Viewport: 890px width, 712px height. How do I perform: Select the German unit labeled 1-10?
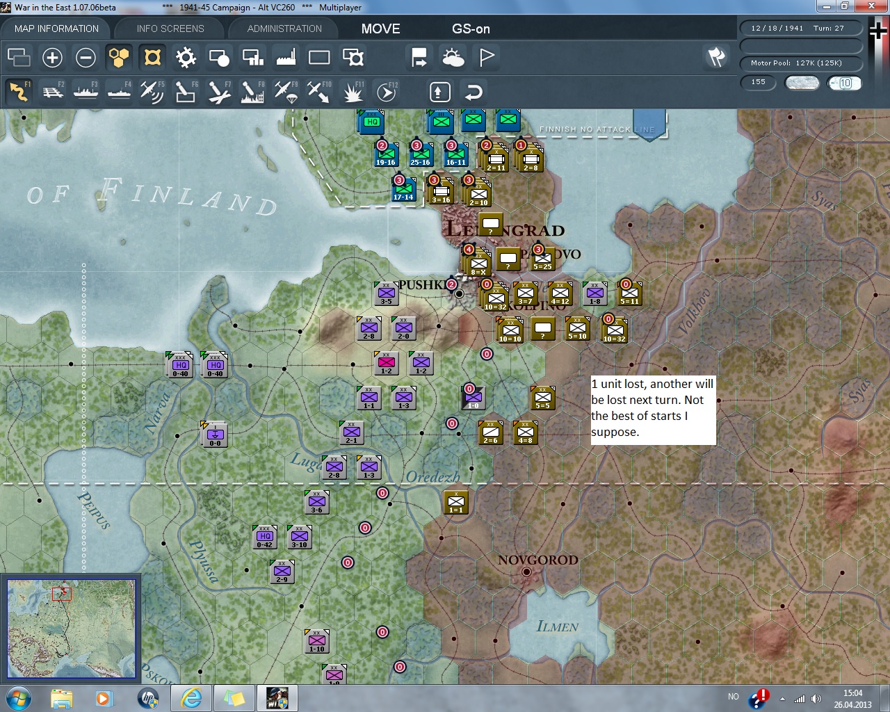(317, 641)
